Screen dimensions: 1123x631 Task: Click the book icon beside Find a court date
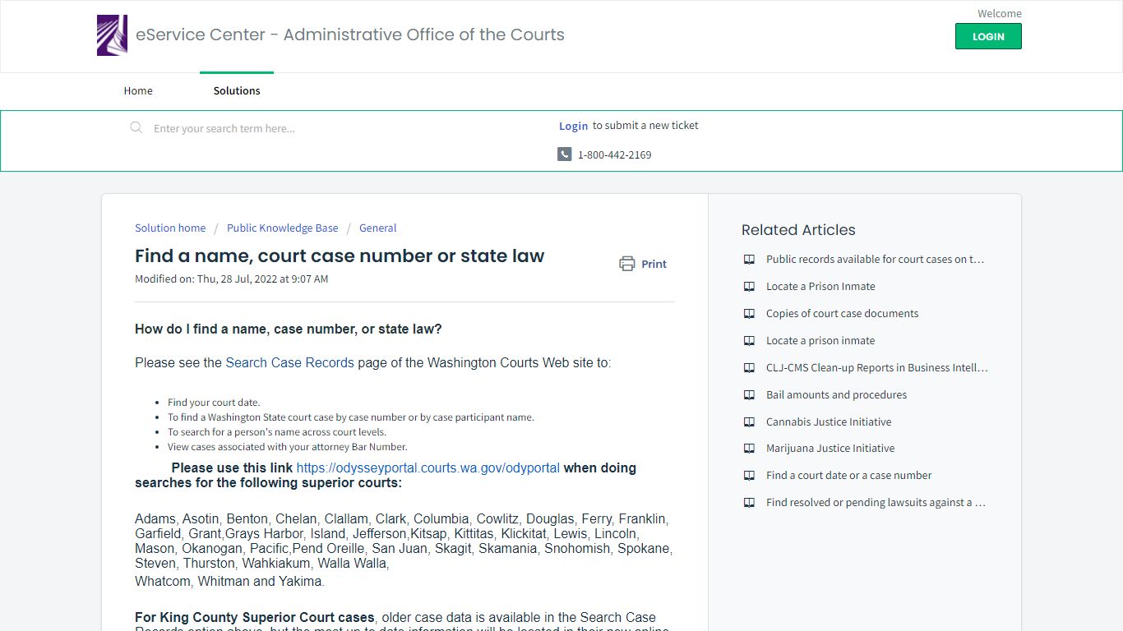[749, 475]
